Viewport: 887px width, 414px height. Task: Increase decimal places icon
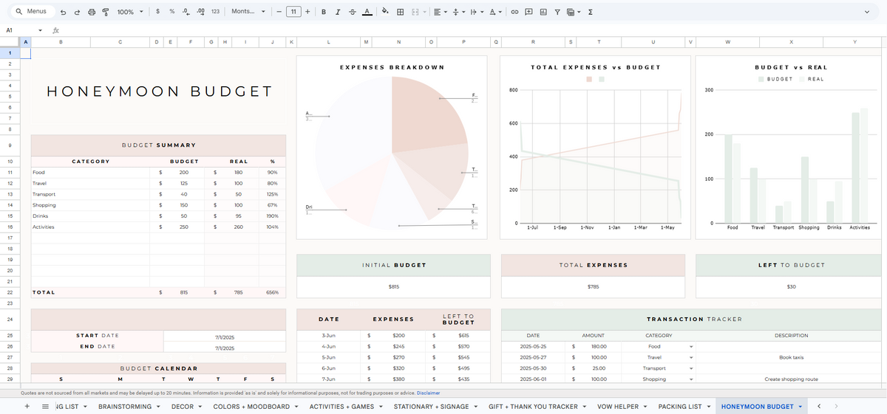point(200,12)
